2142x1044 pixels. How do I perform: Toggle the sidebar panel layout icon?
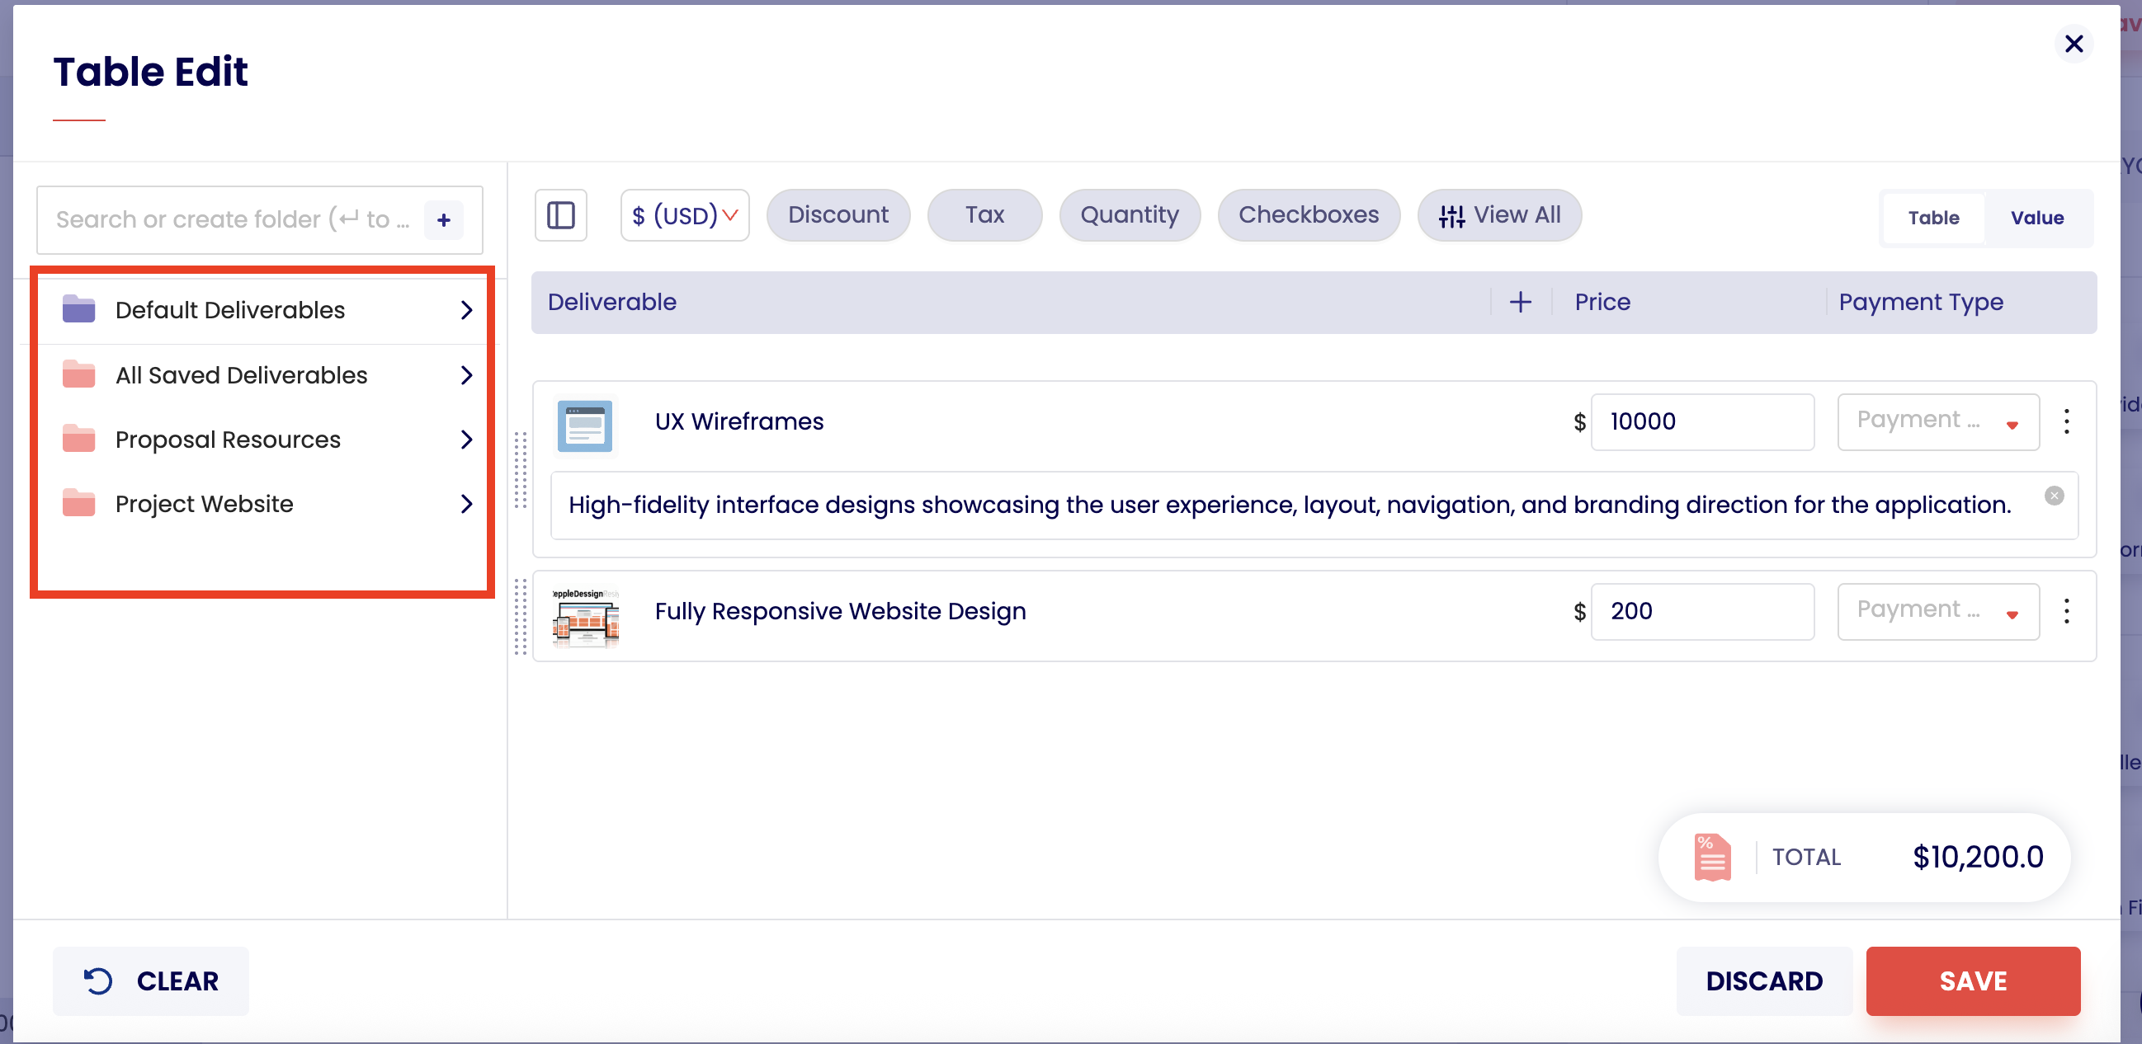tap(560, 215)
